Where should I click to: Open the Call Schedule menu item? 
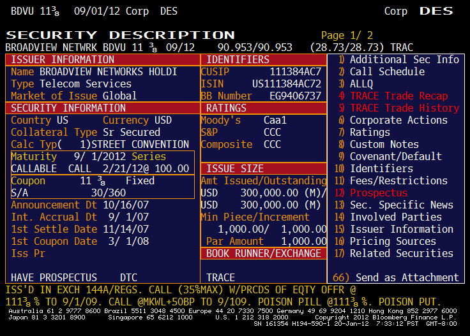point(382,72)
